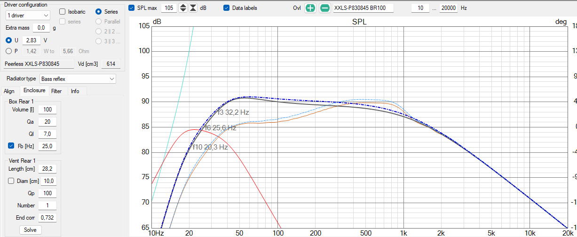Image resolution: width=577 pixels, height=237 pixels.
Task: Edit the box Volume field 100
Action: 47,110
